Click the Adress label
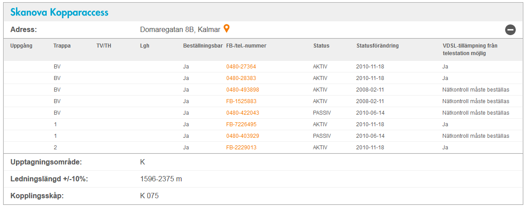 point(24,29)
